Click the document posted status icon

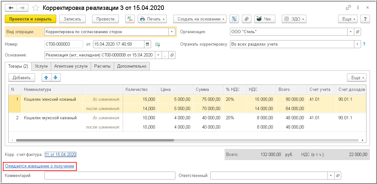pos(157,44)
